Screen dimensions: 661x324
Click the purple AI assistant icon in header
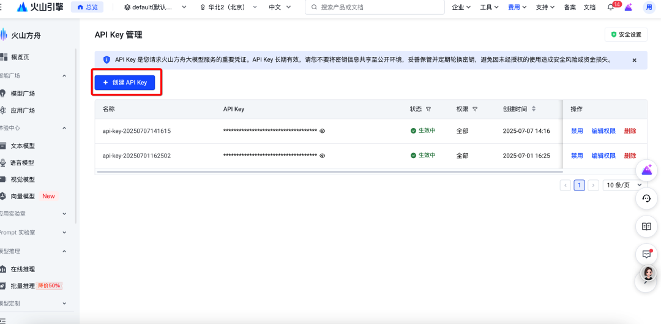628,7
